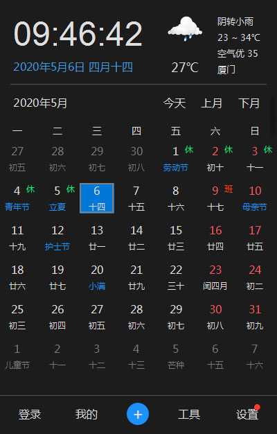
Task: Select June 3 十二 greyed date
Action: [x=97, y=356]
